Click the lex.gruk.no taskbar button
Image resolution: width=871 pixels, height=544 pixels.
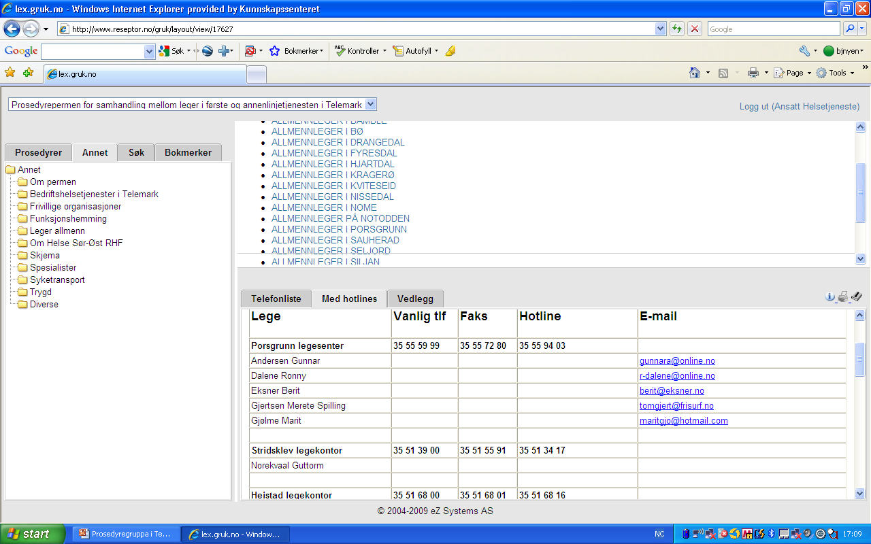tap(235, 534)
